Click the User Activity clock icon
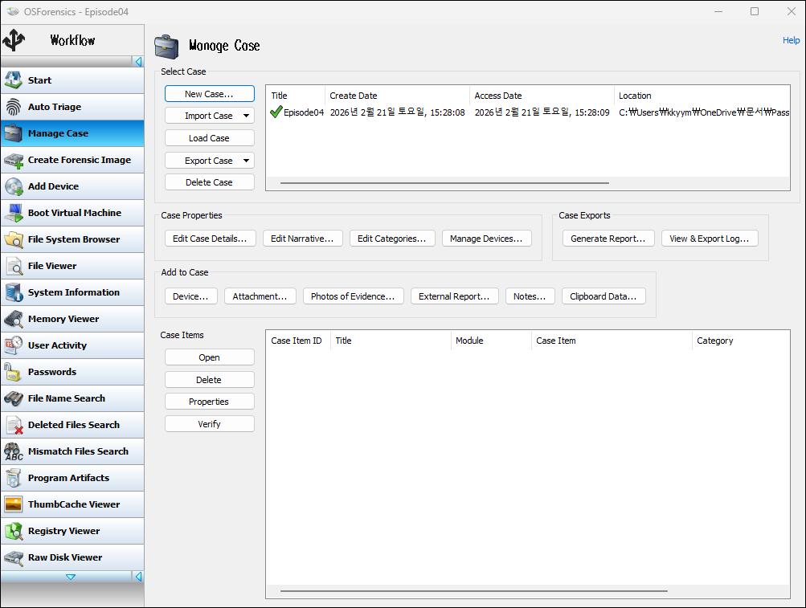 click(14, 345)
